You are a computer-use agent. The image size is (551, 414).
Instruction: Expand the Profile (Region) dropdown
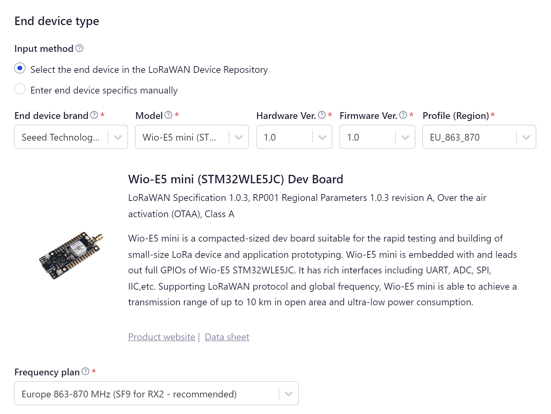point(525,137)
